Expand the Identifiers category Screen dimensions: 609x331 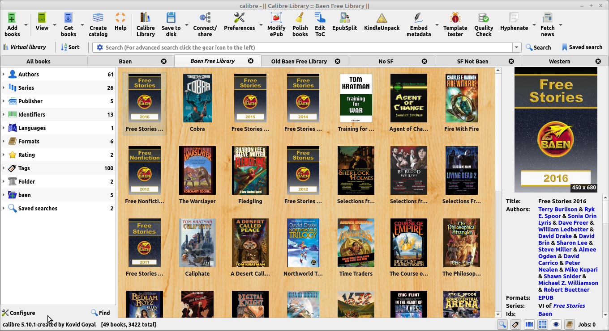(4, 114)
